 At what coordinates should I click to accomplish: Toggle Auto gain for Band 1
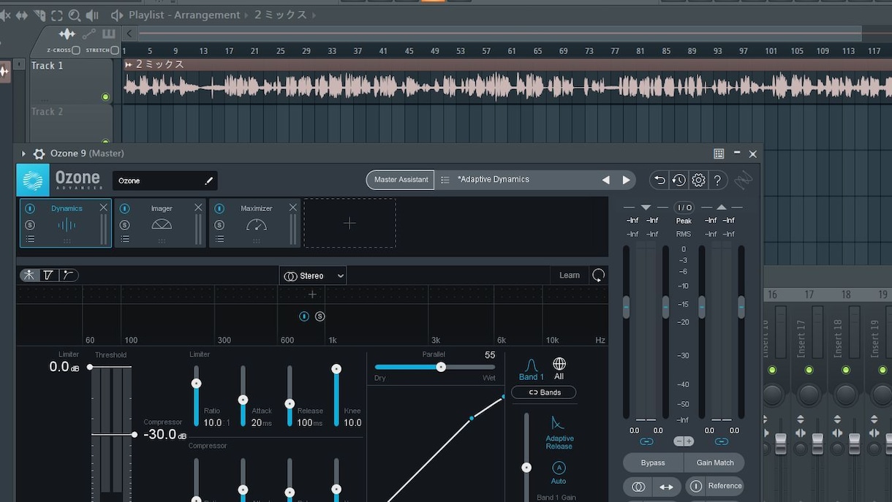pos(559,471)
